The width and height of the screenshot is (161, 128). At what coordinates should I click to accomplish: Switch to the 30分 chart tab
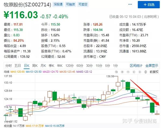[89, 65]
